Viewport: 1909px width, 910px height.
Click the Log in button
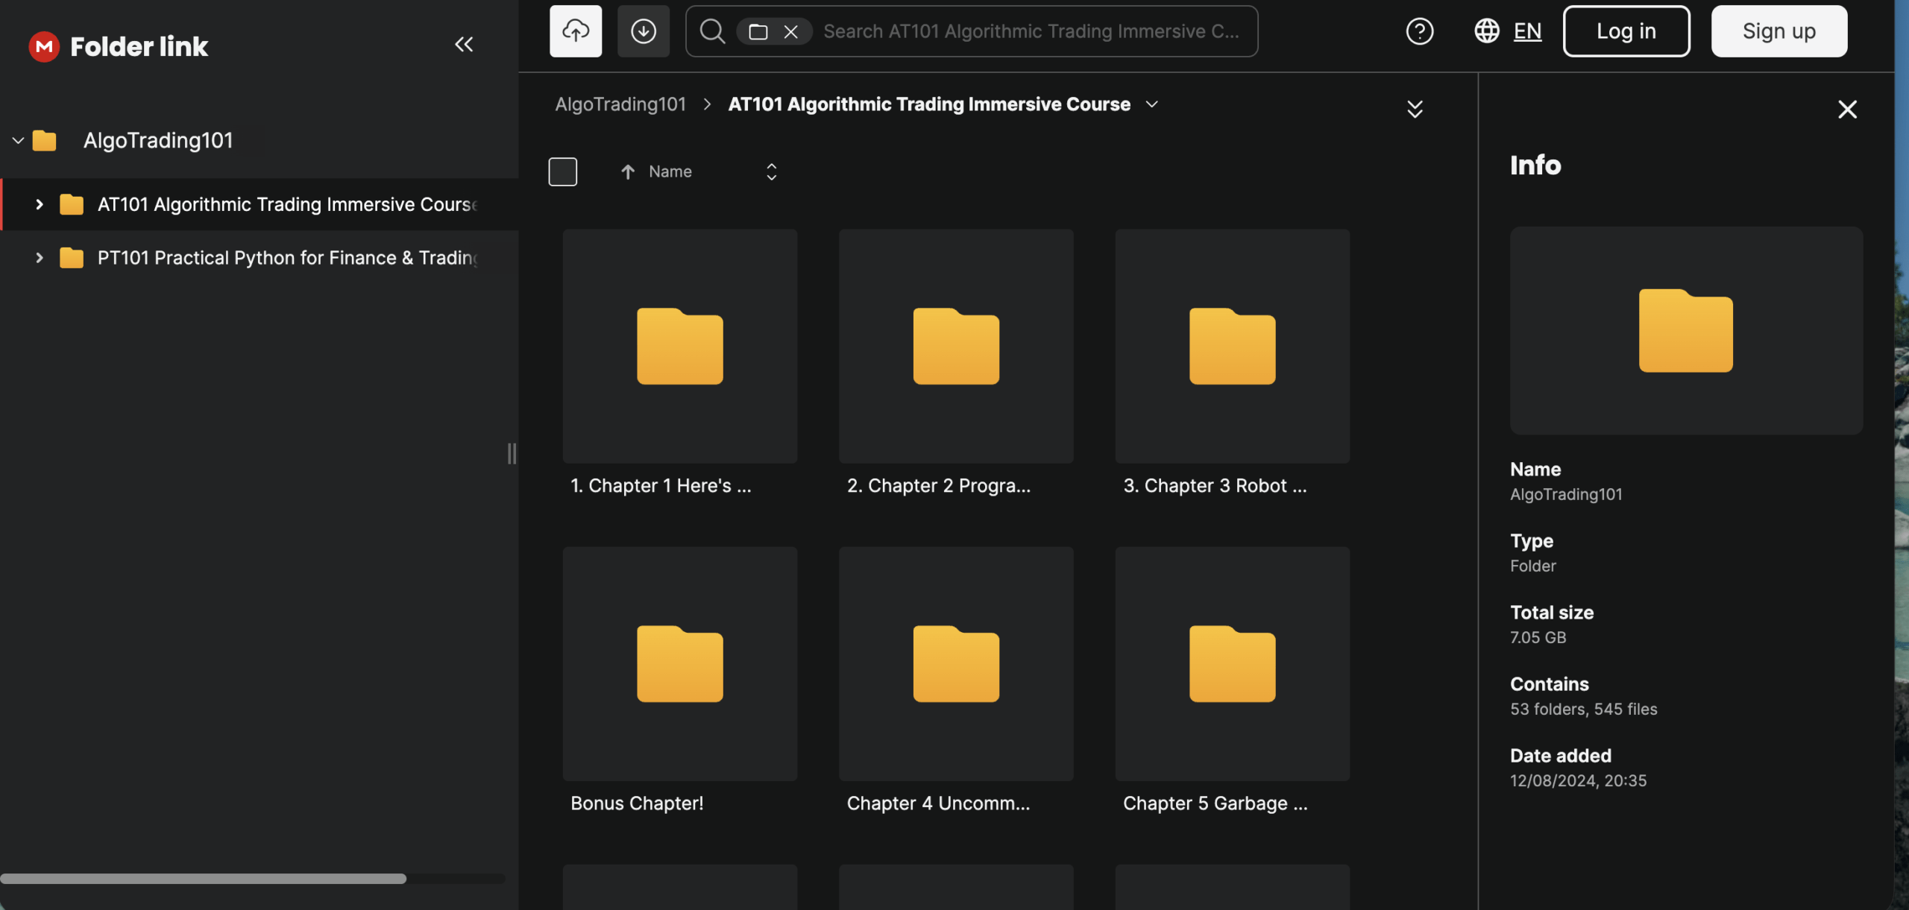coord(1626,31)
